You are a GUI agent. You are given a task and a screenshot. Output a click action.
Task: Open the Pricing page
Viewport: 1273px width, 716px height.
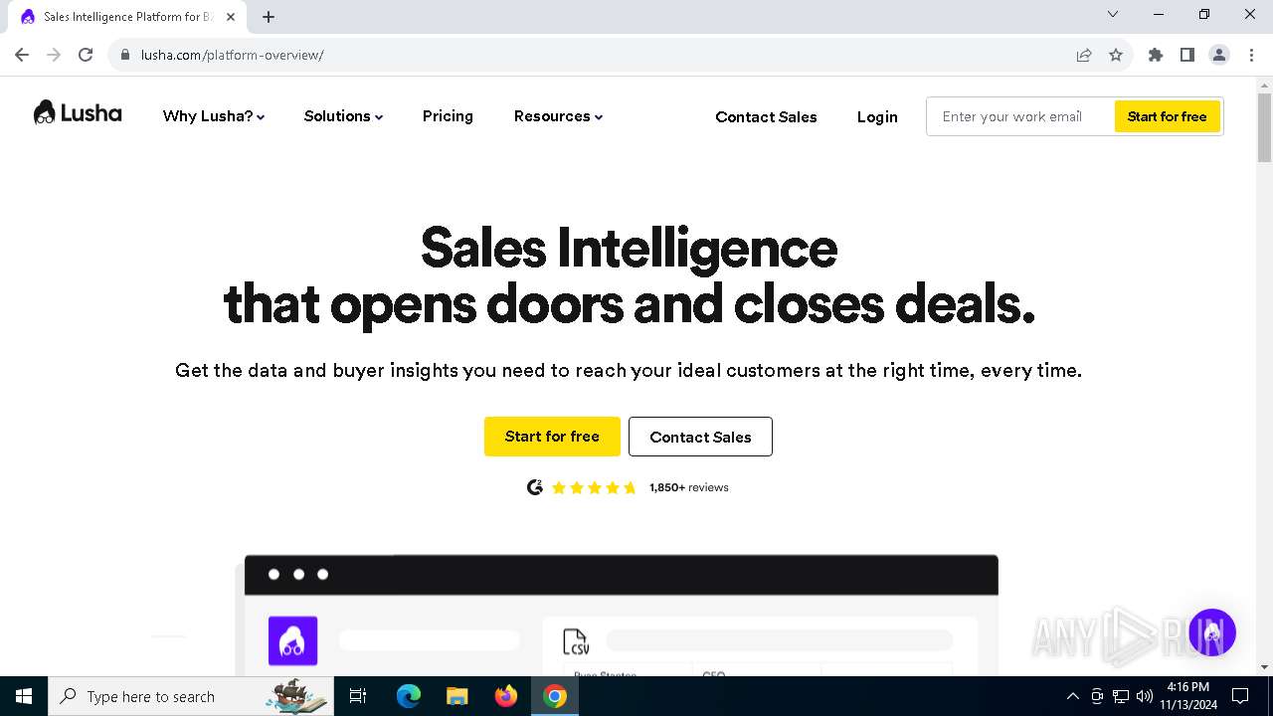(x=448, y=116)
